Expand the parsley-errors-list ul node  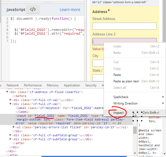pyautogui.click(x=14, y=127)
